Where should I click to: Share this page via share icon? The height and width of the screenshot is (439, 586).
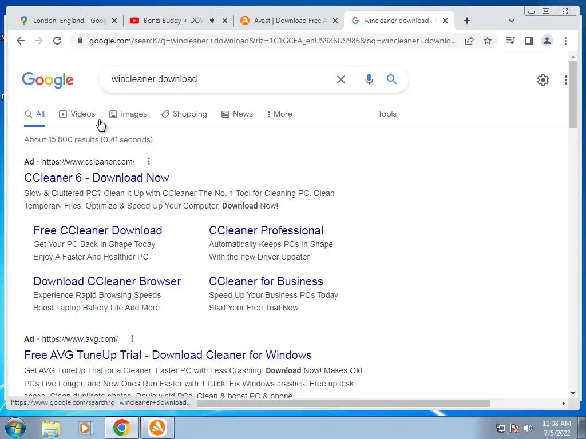[x=469, y=41]
